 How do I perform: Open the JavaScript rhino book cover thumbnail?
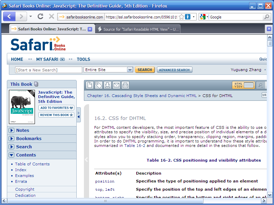[x=22, y=107]
